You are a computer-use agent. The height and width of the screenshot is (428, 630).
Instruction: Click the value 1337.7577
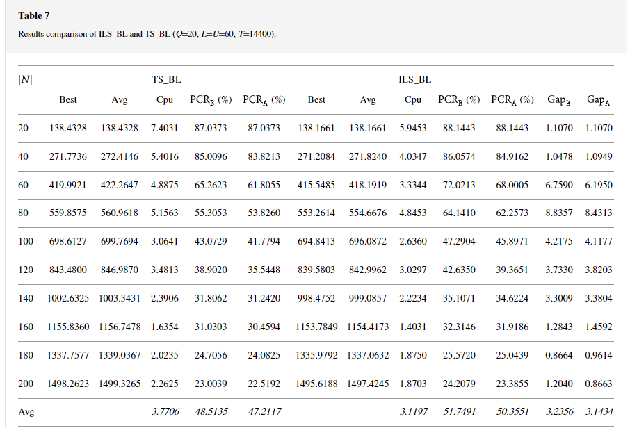pos(68,355)
